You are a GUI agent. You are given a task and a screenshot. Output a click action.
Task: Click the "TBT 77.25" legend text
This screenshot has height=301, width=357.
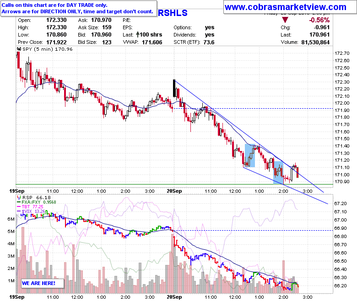coord(32,207)
